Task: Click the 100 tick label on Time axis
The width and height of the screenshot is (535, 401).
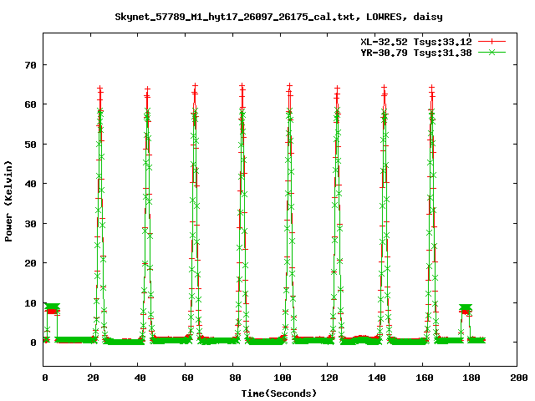Action: [x=283, y=378]
